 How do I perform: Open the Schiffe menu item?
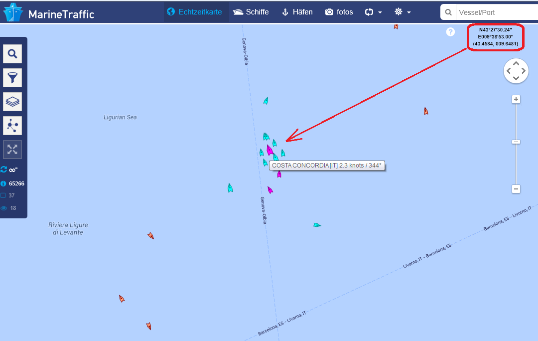251,12
